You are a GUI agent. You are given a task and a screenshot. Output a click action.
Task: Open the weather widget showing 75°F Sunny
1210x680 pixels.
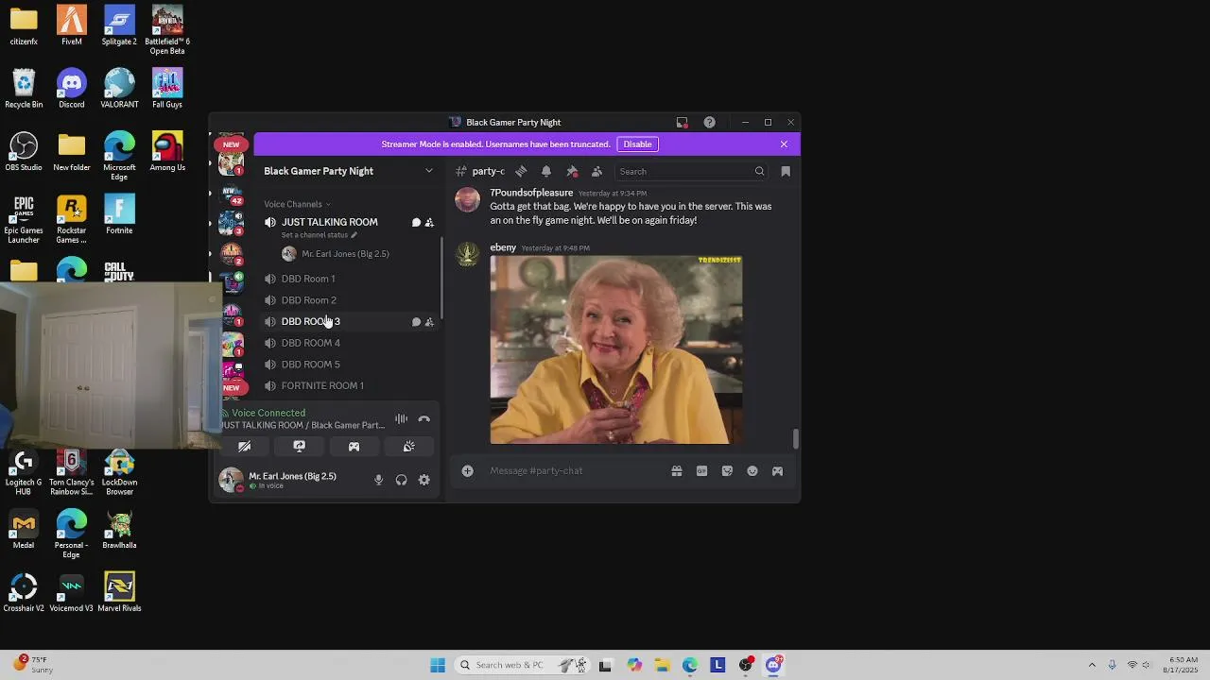[33, 665]
